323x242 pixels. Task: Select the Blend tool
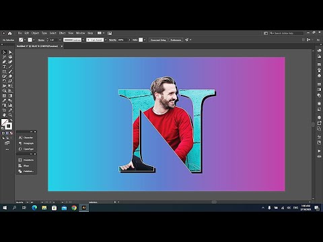pyautogui.click(x=10, y=100)
